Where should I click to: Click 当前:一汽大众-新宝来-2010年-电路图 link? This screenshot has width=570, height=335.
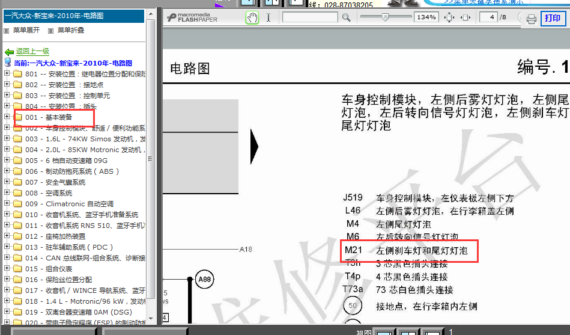(x=73, y=63)
